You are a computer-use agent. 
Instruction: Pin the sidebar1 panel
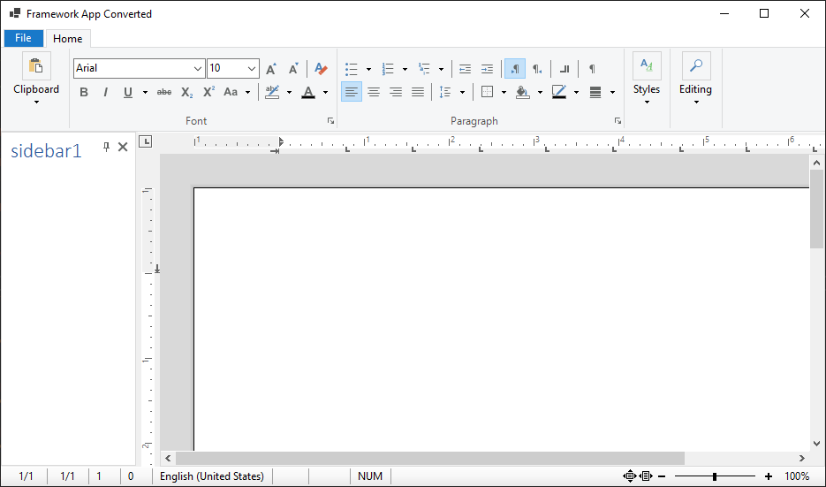(106, 147)
